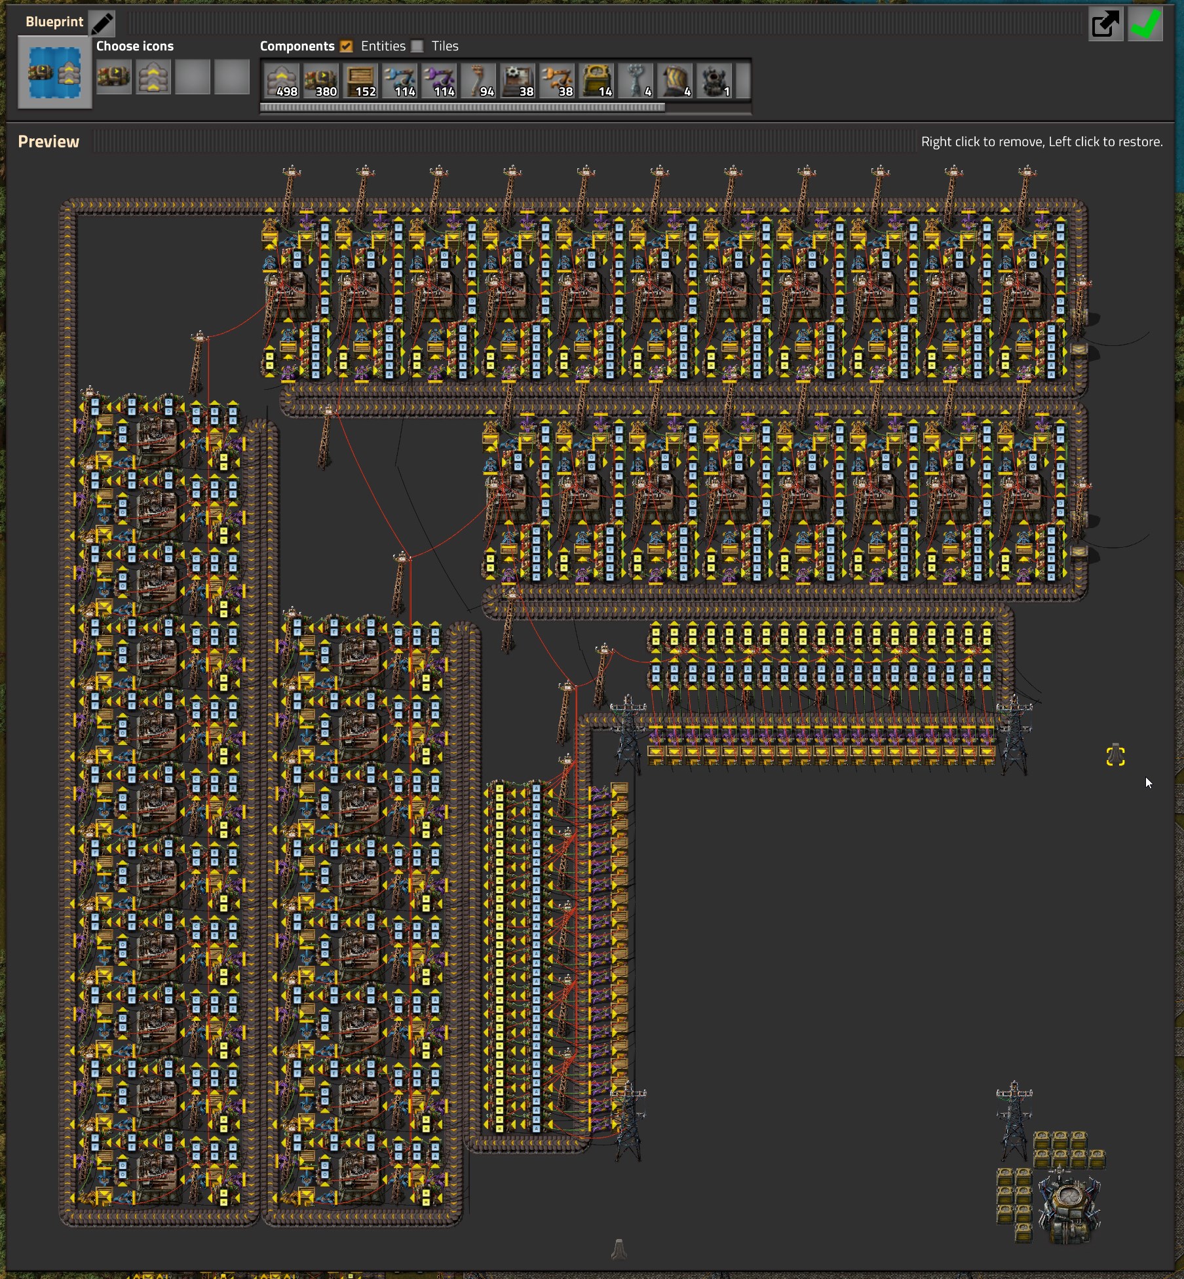Image resolution: width=1184 pixels, height=1279 pixels.
Task: Click the export blueprint string icon
Action: (x=1105, y=24)
